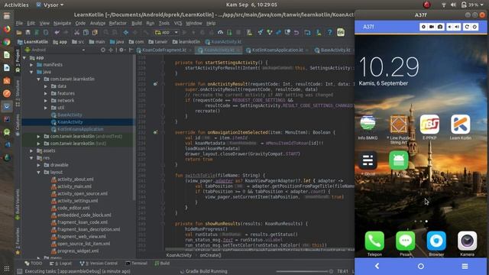489x275 pixels.
Task: Collapse the java folder in project tree
Action: coord(31,72)
